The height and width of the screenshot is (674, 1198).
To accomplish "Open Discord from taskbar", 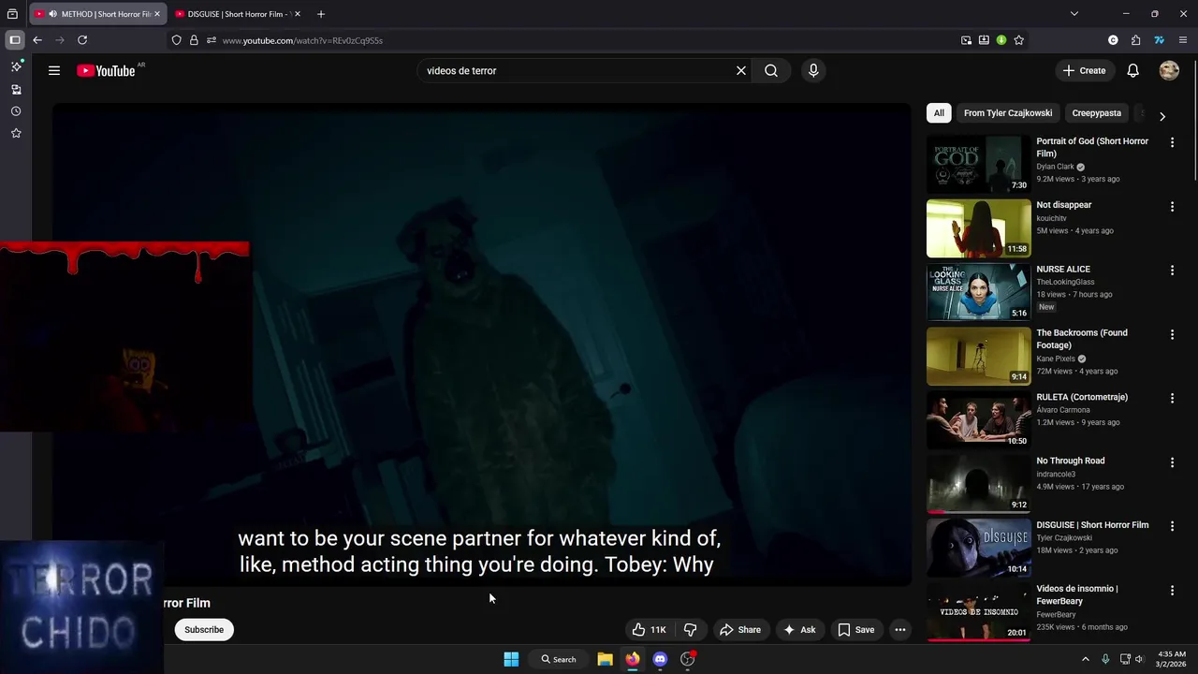I will click(x=660, y=659).
